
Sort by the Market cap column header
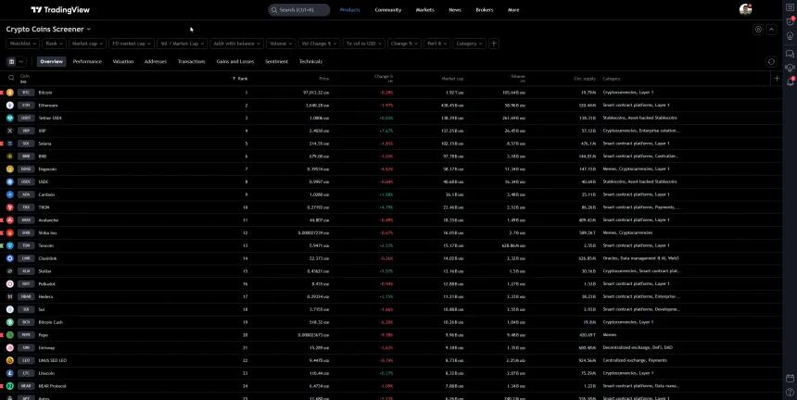[452, 79]
